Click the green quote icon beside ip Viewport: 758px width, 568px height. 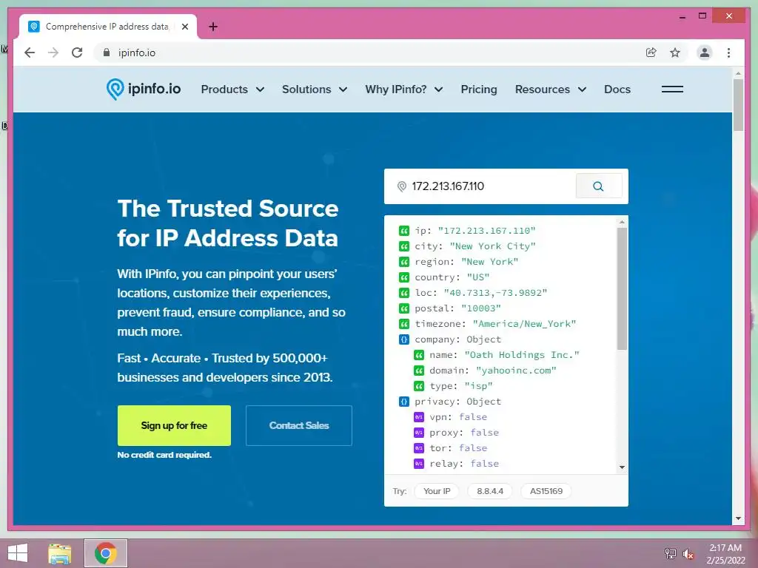tap(403, 231)
